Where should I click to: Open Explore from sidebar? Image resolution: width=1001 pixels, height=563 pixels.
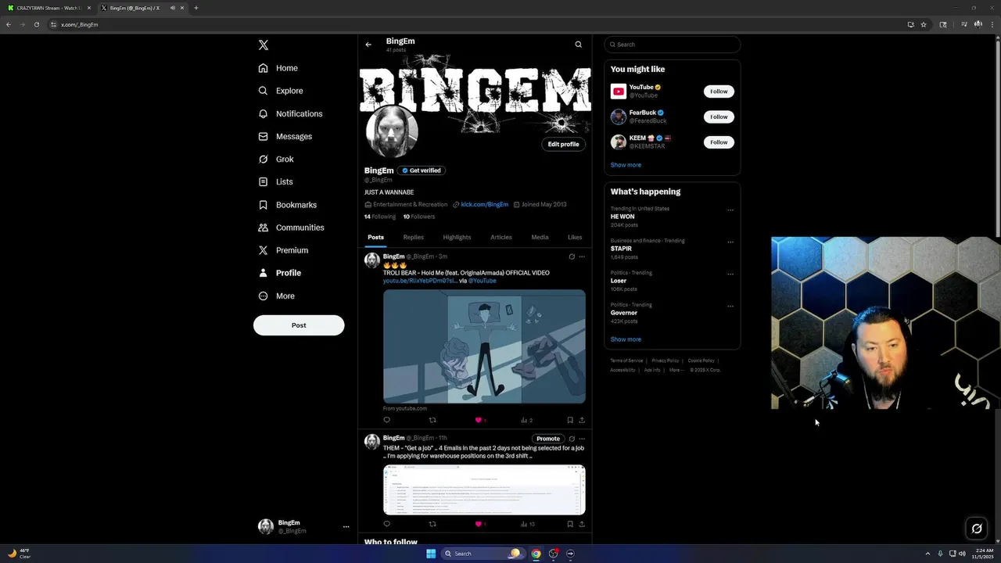click(281, 91)
